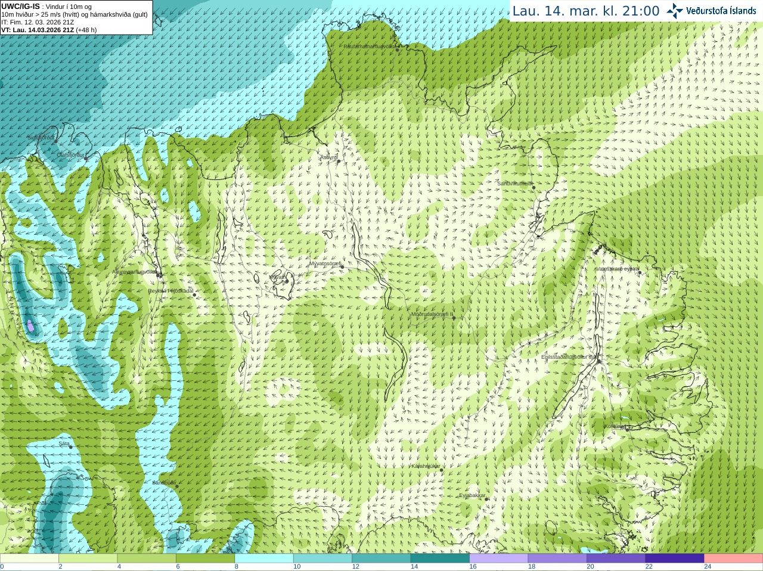Select the Sáta station label
763x571 pixels.
[64, 443]
